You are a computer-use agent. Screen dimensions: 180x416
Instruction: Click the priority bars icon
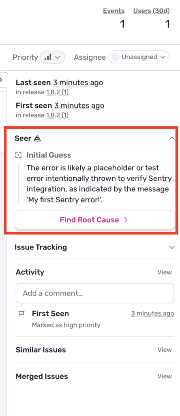(x=48, y=57)
